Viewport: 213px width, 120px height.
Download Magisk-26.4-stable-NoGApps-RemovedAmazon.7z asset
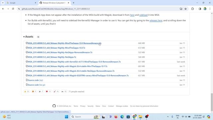point(71,71)
